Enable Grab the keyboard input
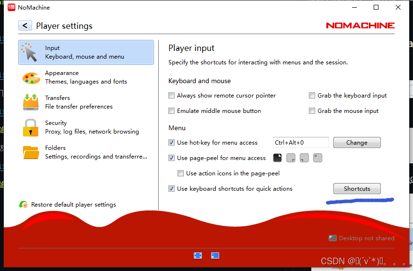413x271 pixels. pyautogui.click(x=312, y=96)
